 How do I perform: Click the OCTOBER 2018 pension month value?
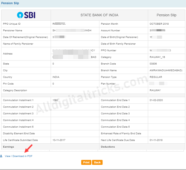(159, 24)
